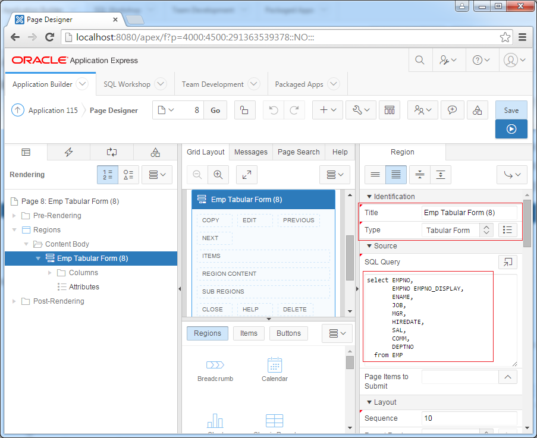Open the component view icon
Image resolution: width=537 pixels, height=438 pixels.
(x=390, y=110)
